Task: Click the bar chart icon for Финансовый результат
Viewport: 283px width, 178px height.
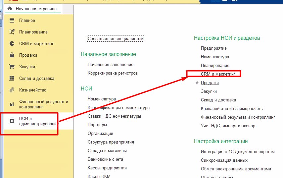Action: pos(12,104)
